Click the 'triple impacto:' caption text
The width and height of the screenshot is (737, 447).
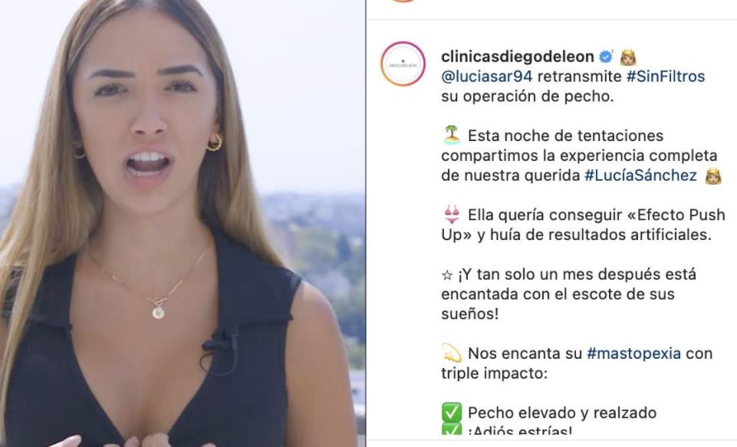tap(494, 373)
